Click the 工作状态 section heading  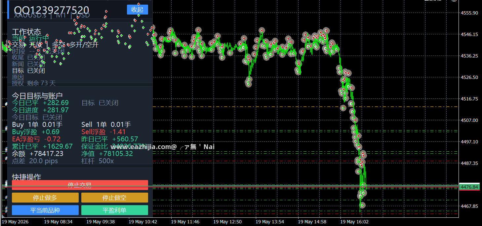[x=26, y=32]
